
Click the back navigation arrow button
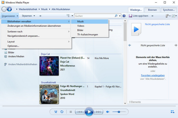[x=4, y=9]
